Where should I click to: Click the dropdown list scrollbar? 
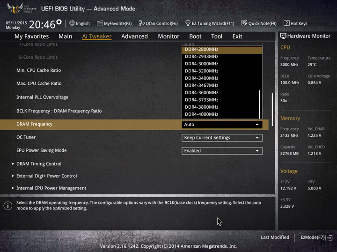coord(260,104)
